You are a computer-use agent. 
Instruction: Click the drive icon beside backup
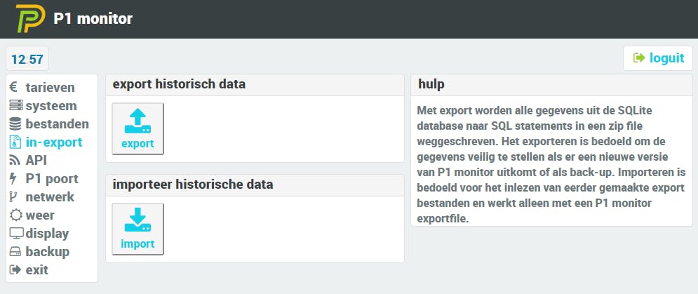click(x=15, y=252)
